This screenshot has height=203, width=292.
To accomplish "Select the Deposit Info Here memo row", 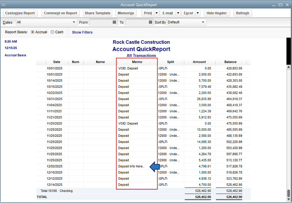I will coord(131,166).
